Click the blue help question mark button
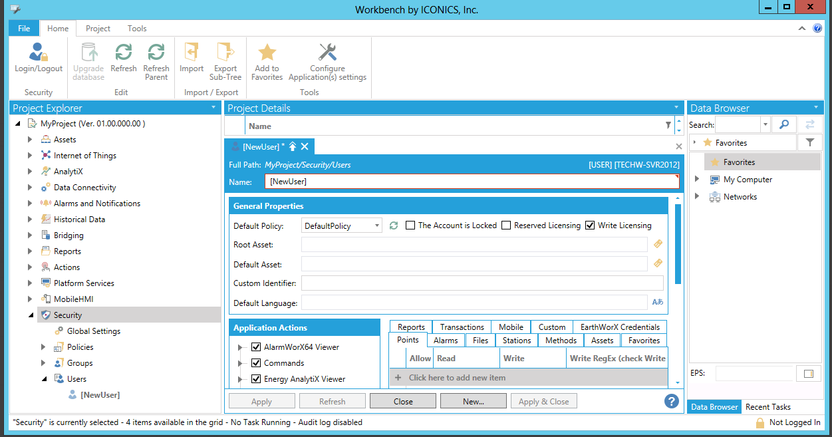The width and height of the screenshot is (832, 437). coord(671,401)
